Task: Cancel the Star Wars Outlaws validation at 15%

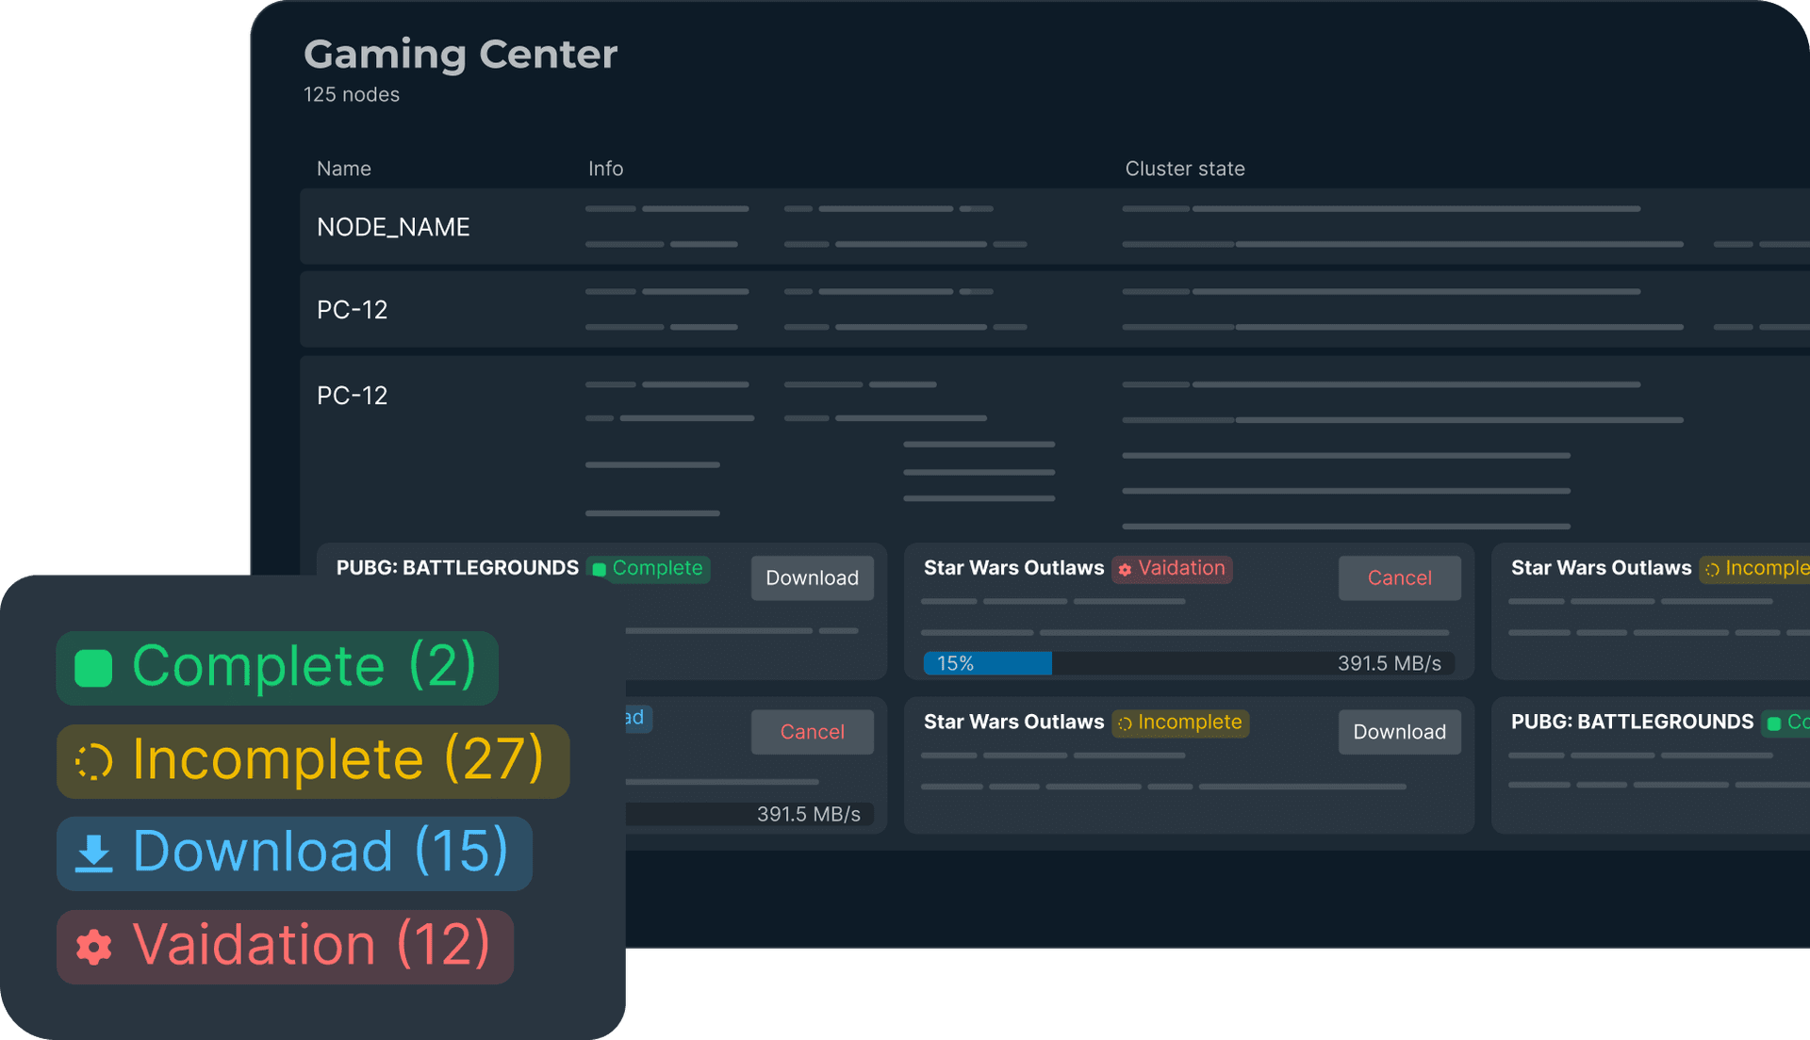Action: click(1399, 577)
